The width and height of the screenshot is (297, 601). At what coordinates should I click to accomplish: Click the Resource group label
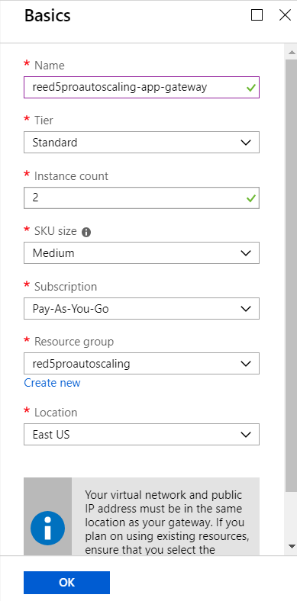(74, 342)
